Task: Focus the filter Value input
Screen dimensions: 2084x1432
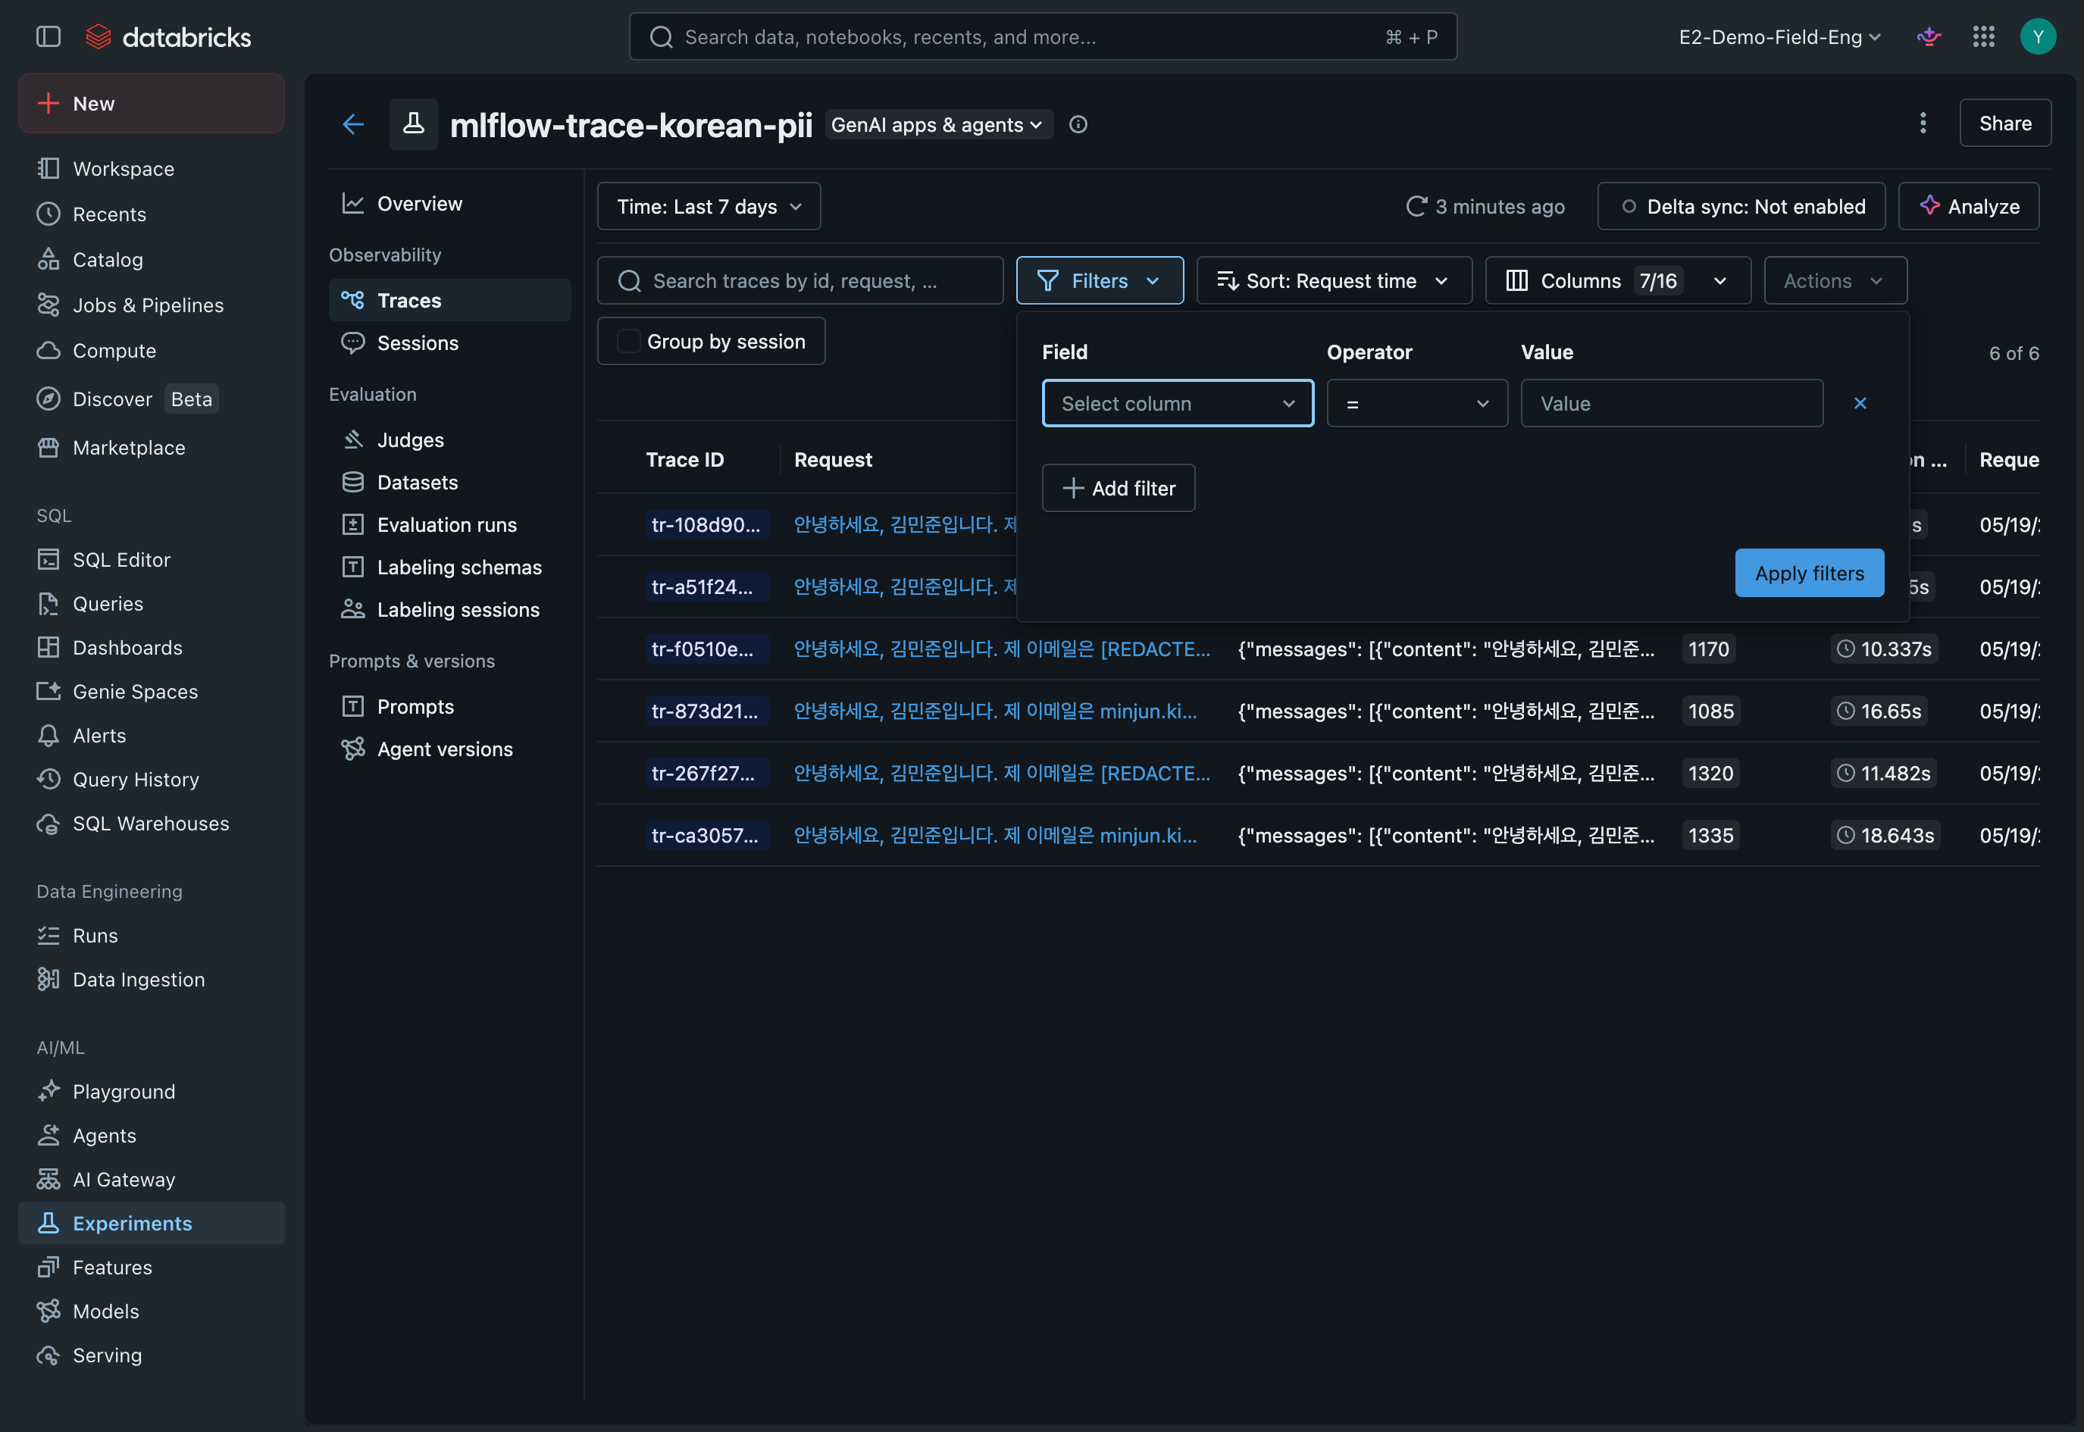Action: 1671,403
